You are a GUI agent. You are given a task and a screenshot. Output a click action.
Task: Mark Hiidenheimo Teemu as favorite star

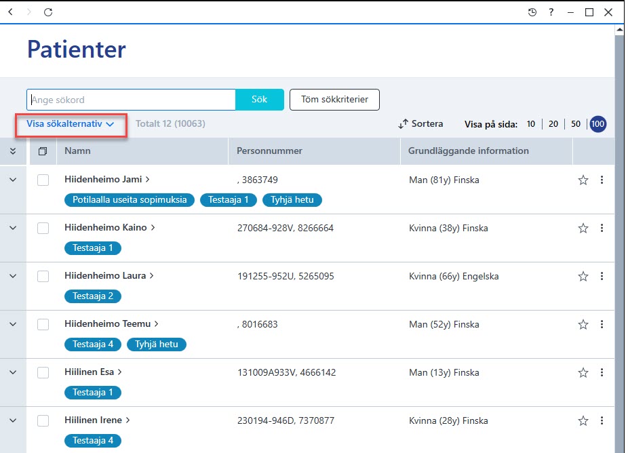(x=583, y=324)
